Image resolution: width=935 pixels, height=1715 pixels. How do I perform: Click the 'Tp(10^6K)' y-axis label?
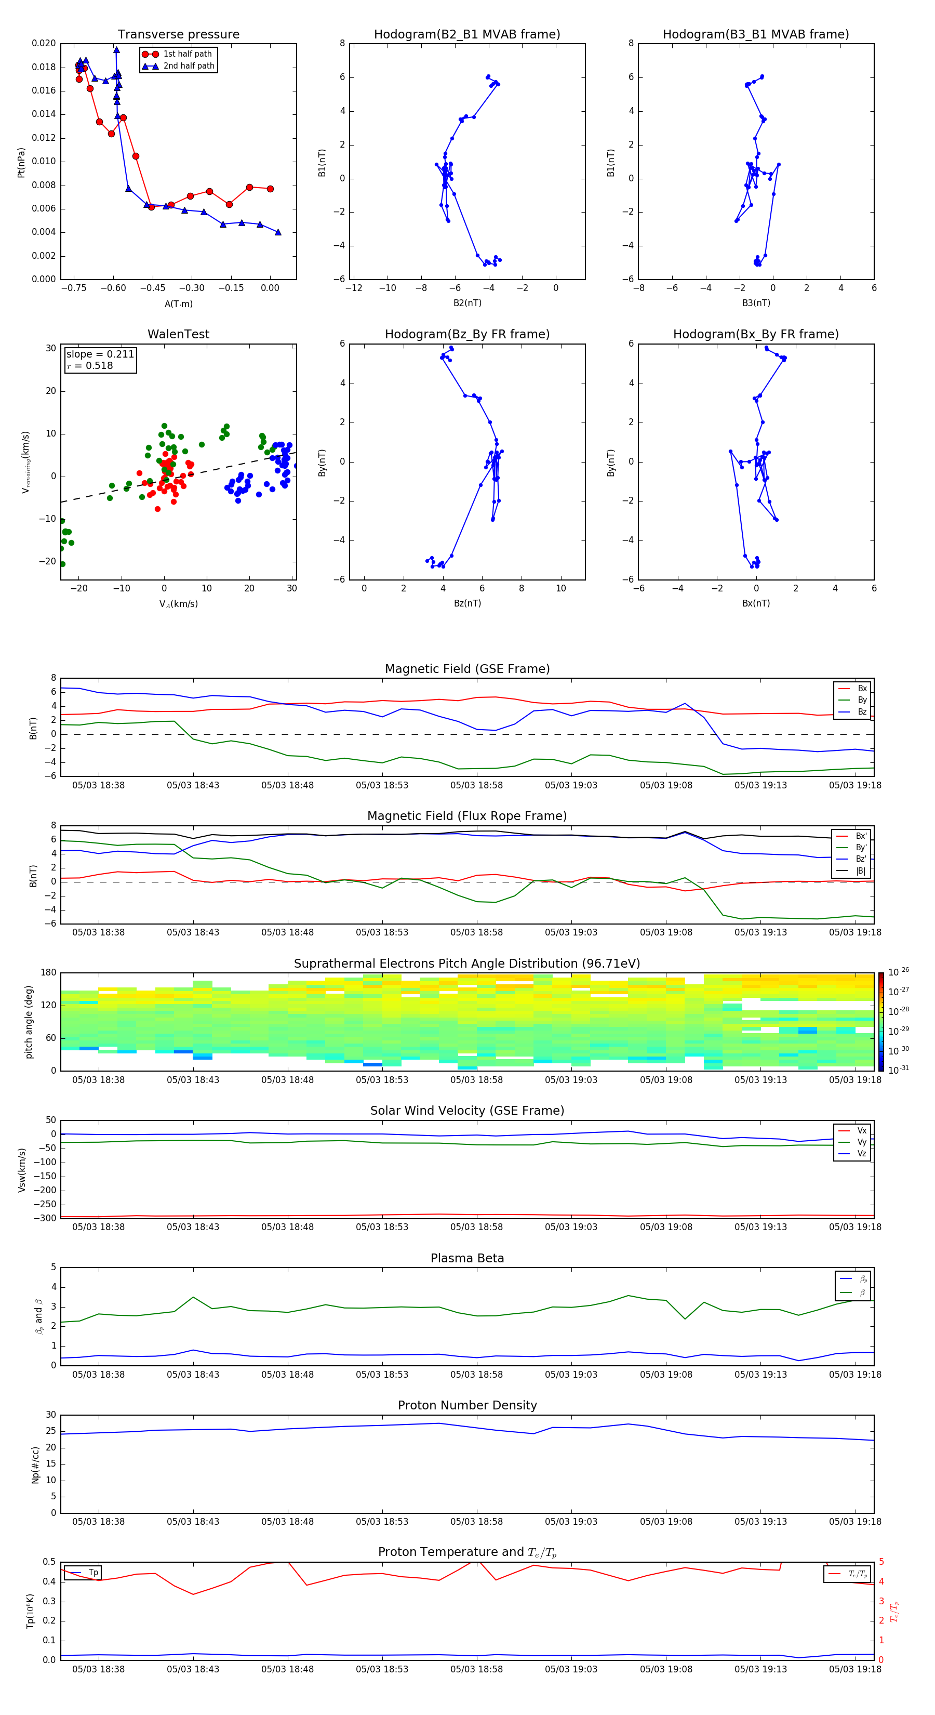(30, 1611)
